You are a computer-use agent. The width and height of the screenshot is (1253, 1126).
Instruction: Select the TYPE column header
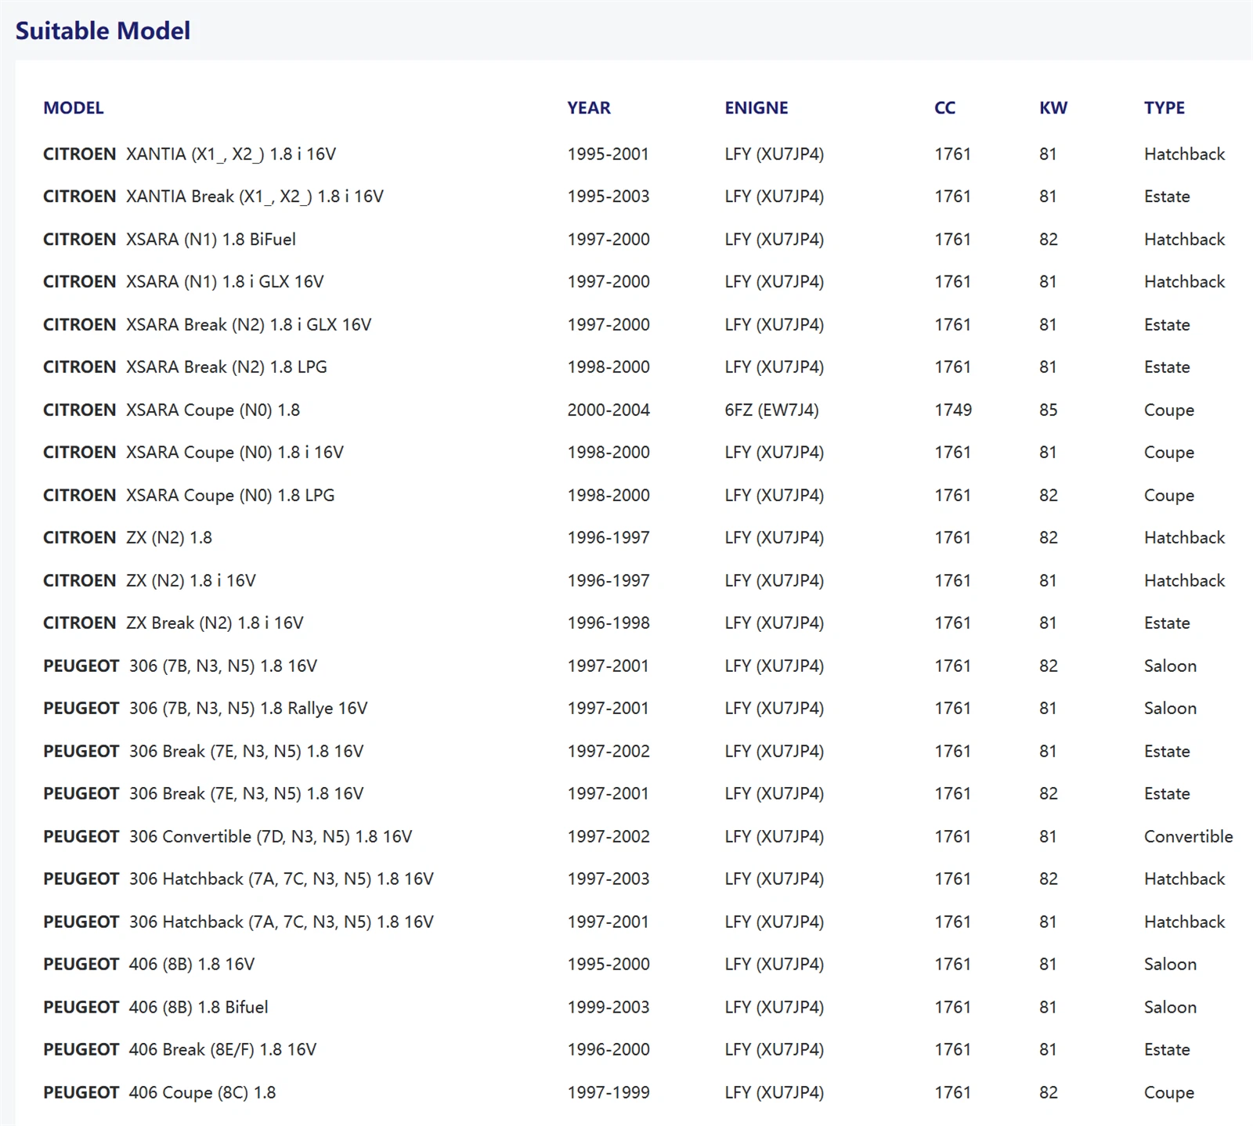1165,108
